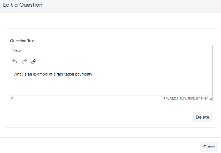Click the facilitation payment question sentence

(53, 74)
